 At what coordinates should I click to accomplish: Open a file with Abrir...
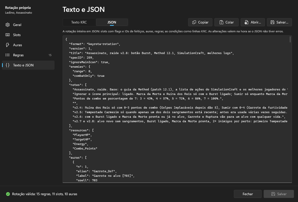253,22
